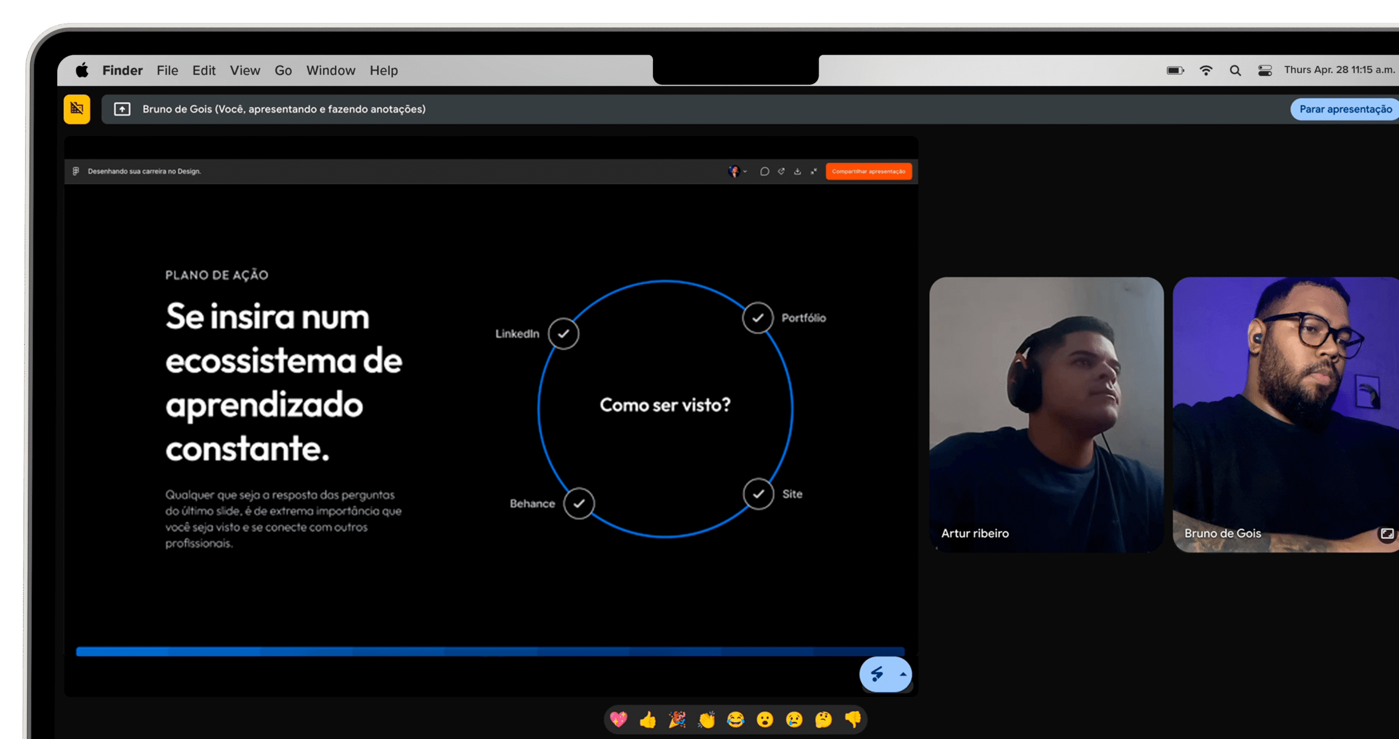This screenshot has width=1399, height=739.
Task: Toggle the Behance checkmark on the slide
Action: 579,503
